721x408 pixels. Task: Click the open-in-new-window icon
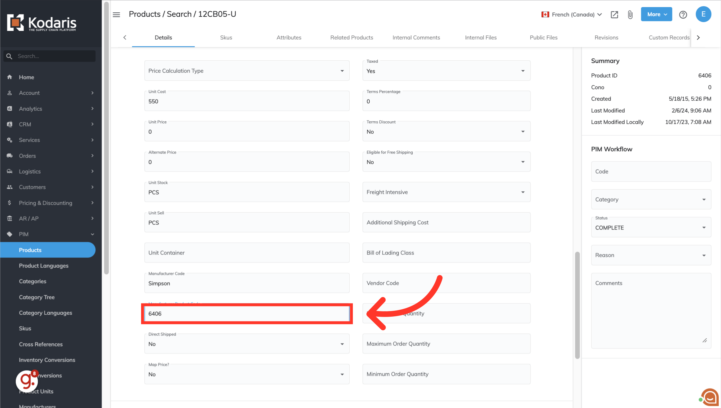pyautogui.click(x=614, y=14)
